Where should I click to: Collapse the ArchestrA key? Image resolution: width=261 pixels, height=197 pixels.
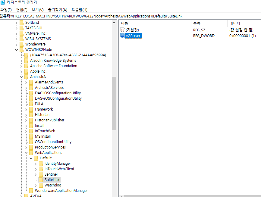pos(21,77)
